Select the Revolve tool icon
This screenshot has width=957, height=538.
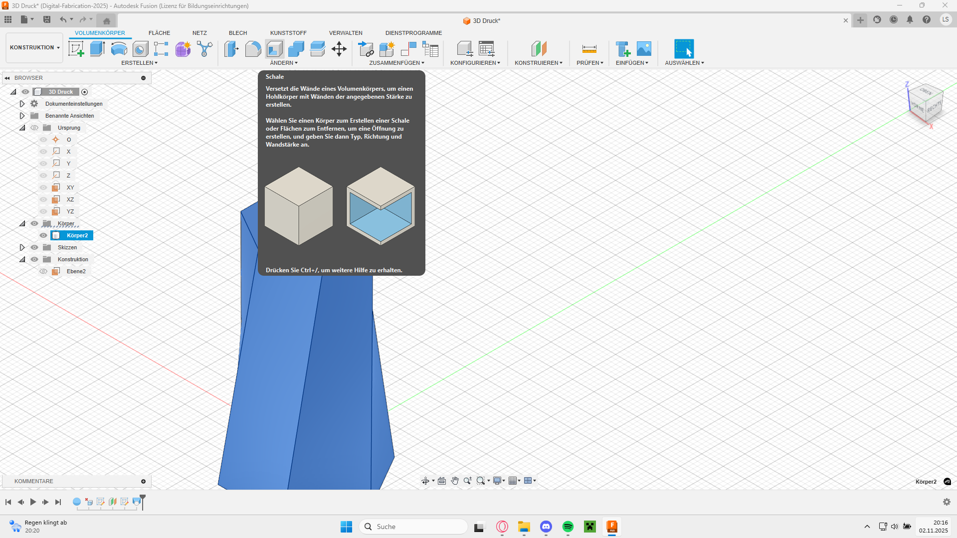119,49
